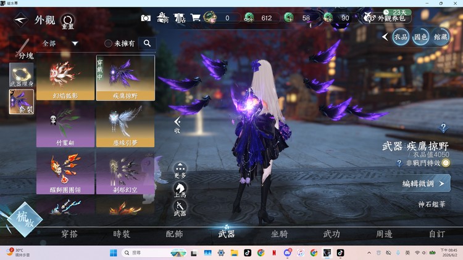463x260 pixels.
Task: Add currency via the 90 jade coin
Action: tap(328, 17)
